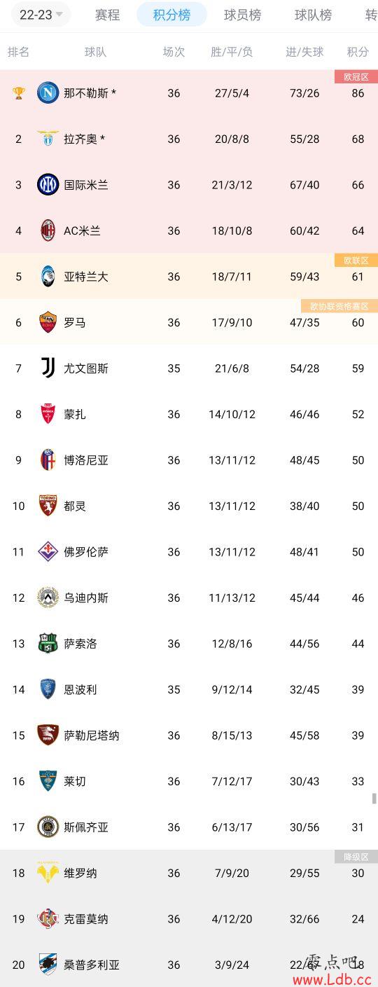The height and width of the screenshot is (987, 378).
Task: Open the Sassuolo green crest icon
Action: point(48,643)
